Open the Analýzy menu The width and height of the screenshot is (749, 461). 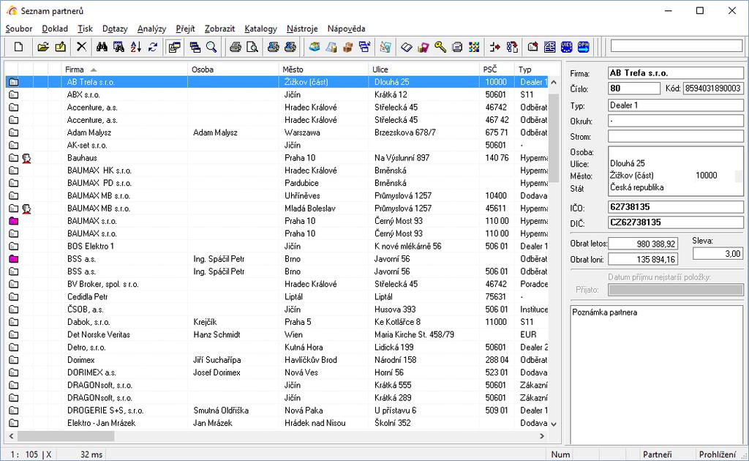[151, 29]
